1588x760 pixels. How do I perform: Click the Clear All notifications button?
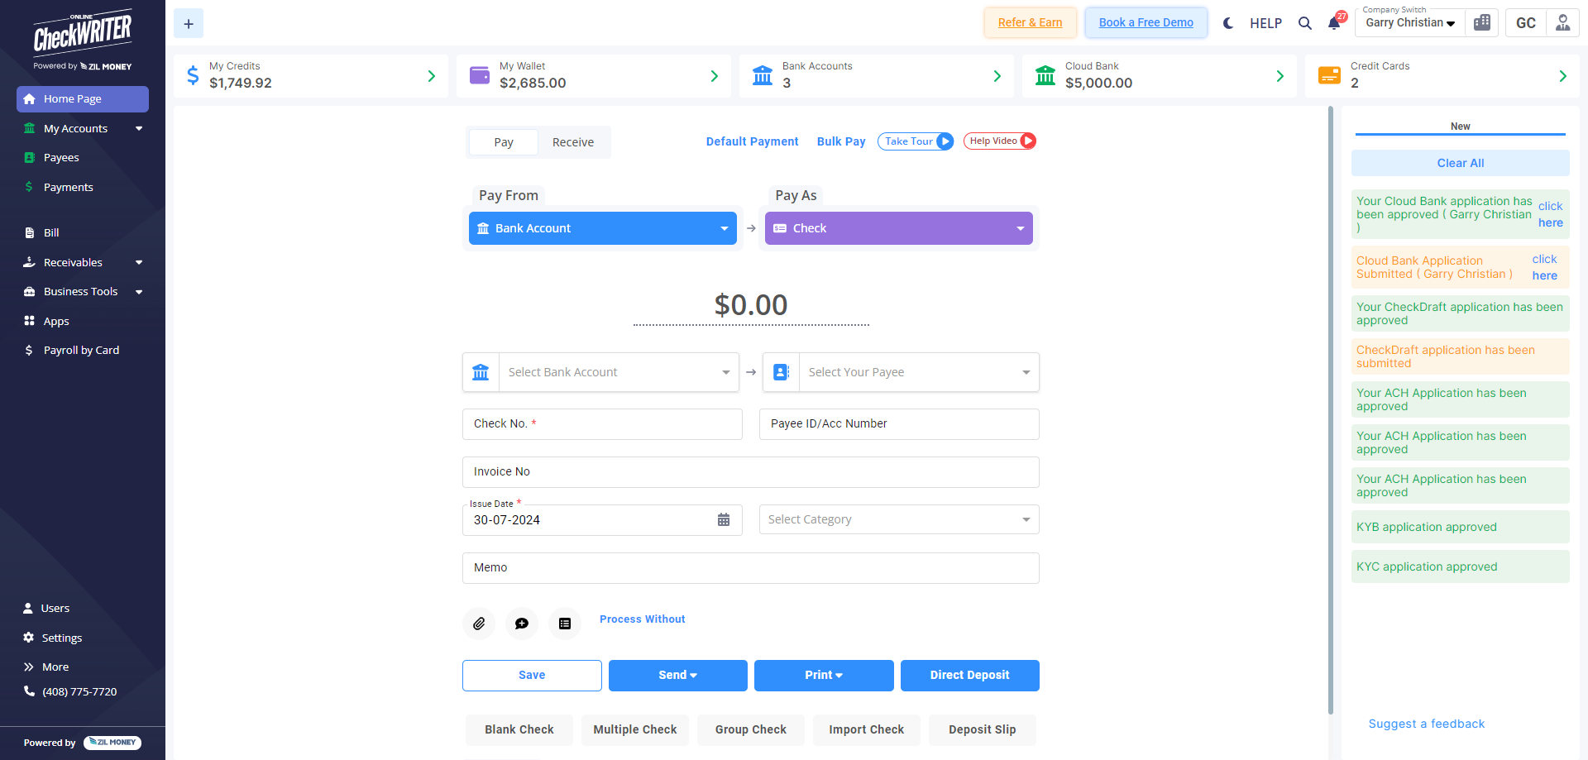tap(1460, 163)
